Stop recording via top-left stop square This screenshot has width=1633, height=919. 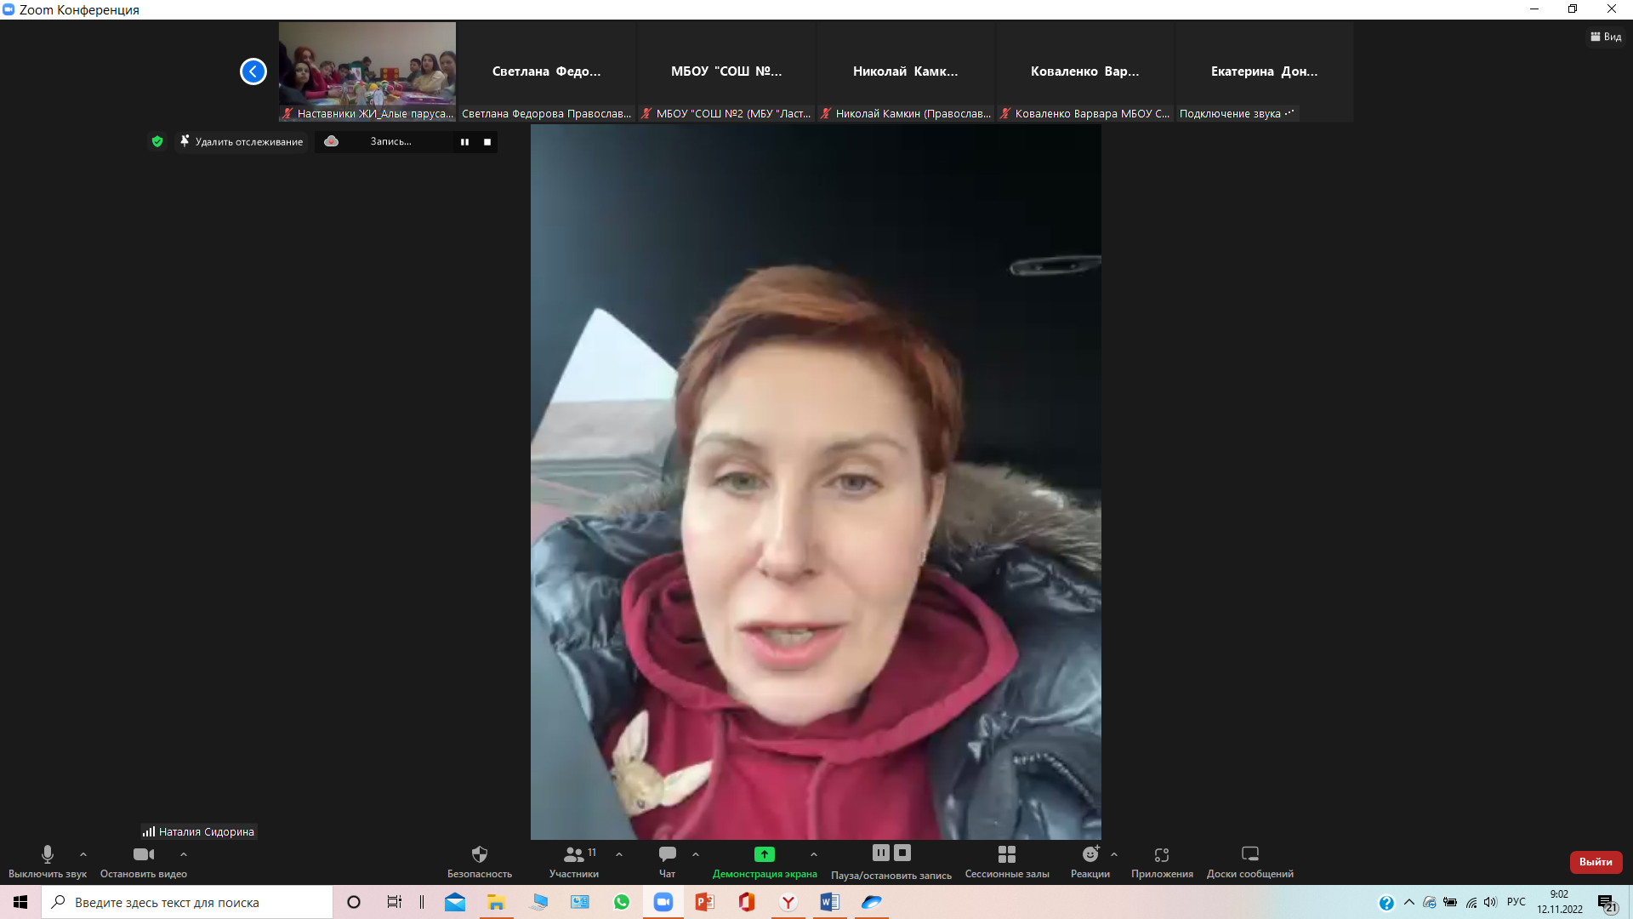point(487,142)
